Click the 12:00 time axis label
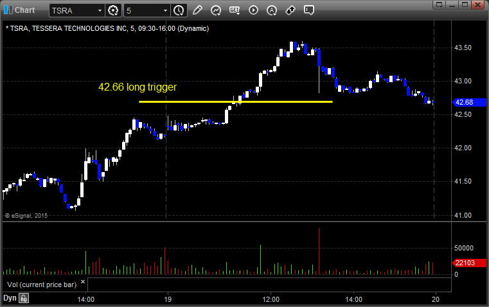The width and height of the screenshot is (489, 307). point(271,299)
